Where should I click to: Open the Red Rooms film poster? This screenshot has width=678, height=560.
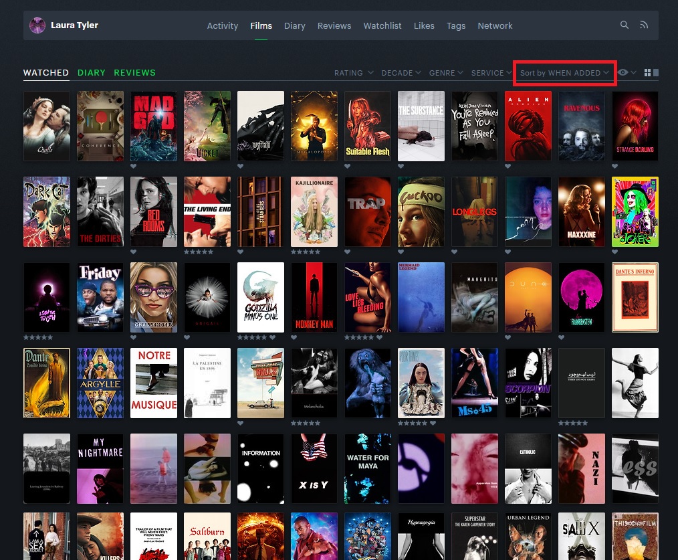click(x=154, y=211)
